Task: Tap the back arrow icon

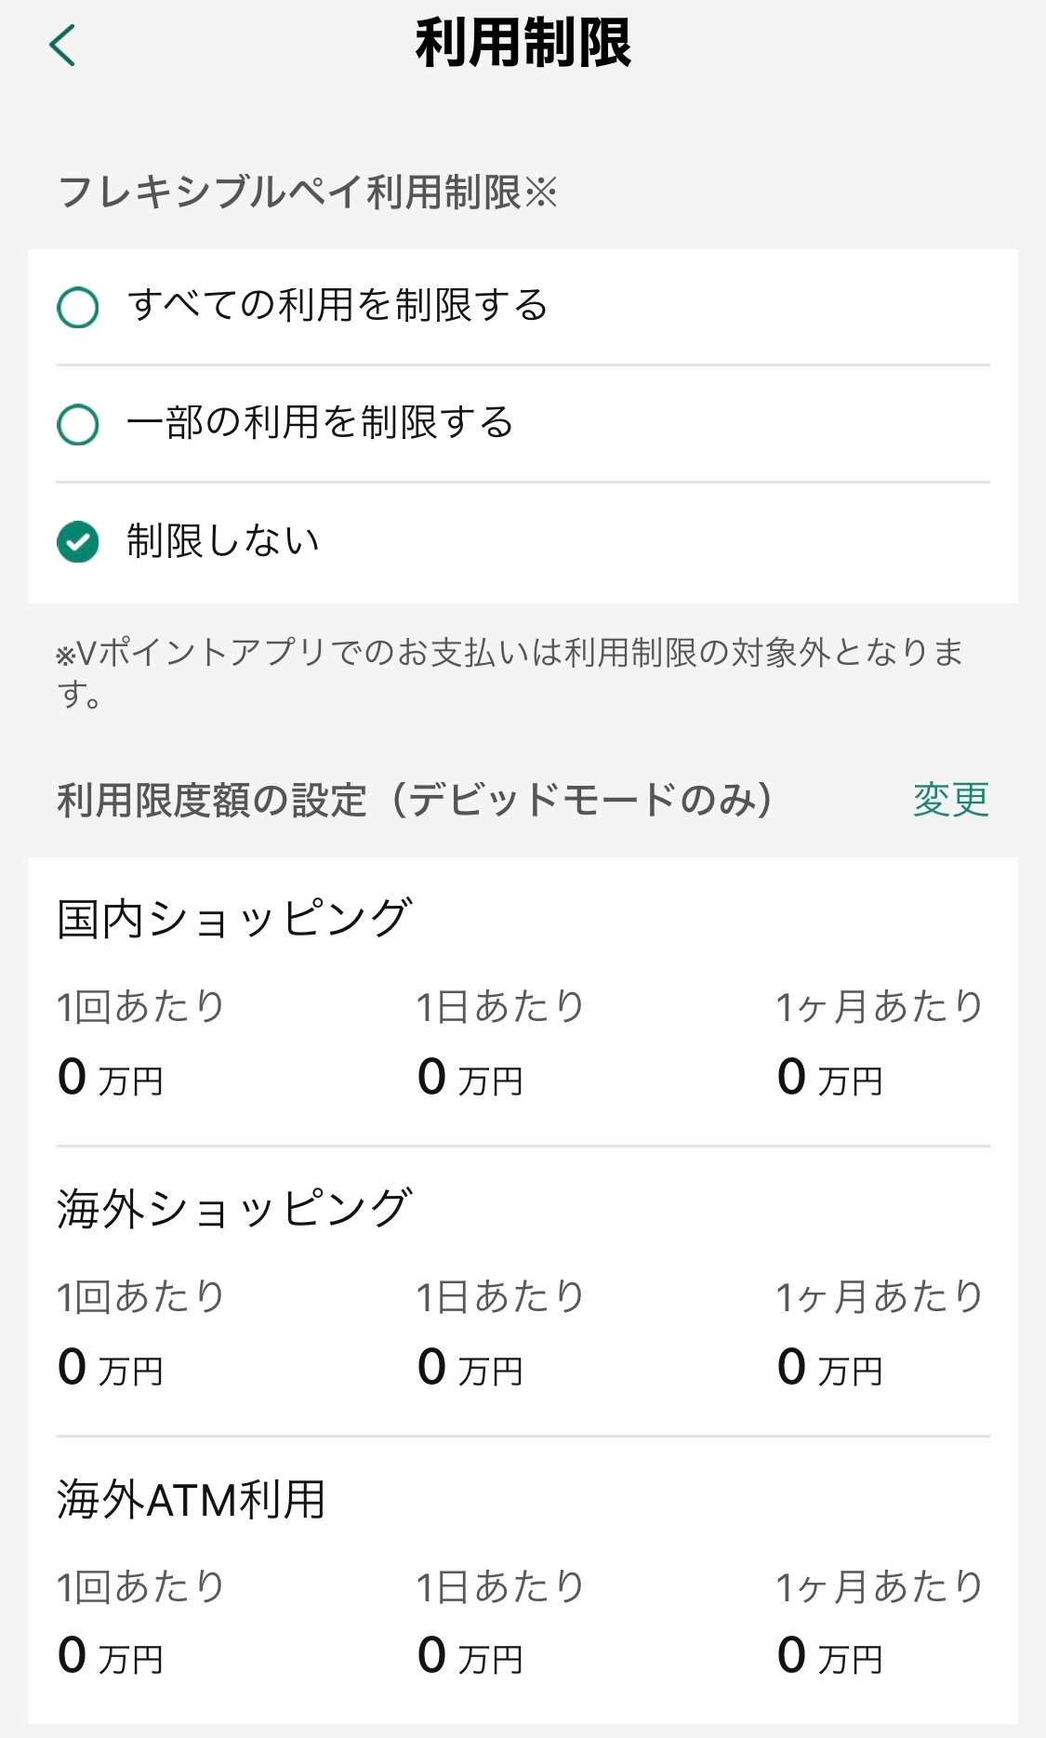Action: point(62,46)
